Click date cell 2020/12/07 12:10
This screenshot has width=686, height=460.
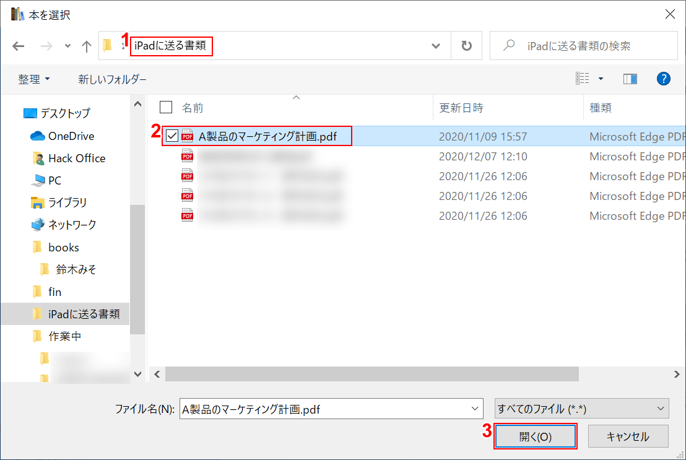[x=483, y=156]
